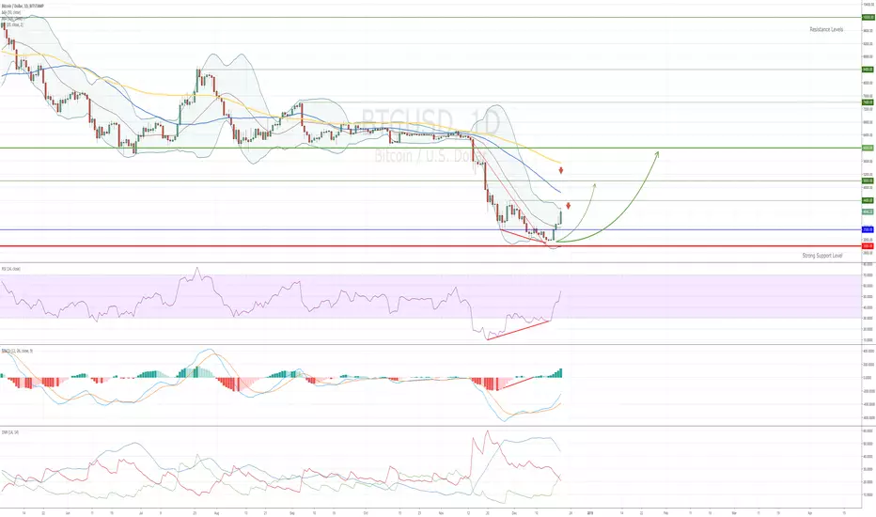Select the MA 50 close indicator legend
Viewport: 876px width, 517px height.
(x=11, y=11)
